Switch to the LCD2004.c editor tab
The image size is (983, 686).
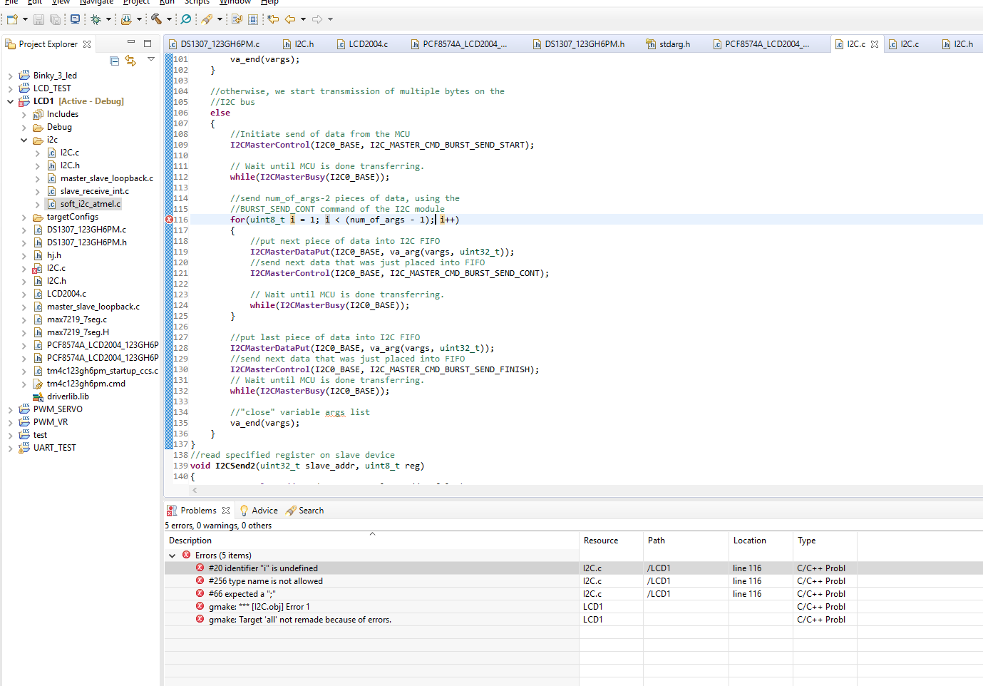(368, 44)
